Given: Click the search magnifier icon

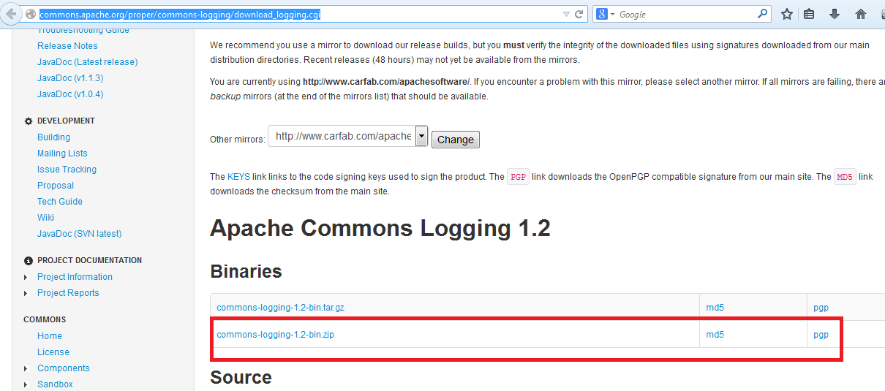Looking at the screenshot, I should click(763, 13).
